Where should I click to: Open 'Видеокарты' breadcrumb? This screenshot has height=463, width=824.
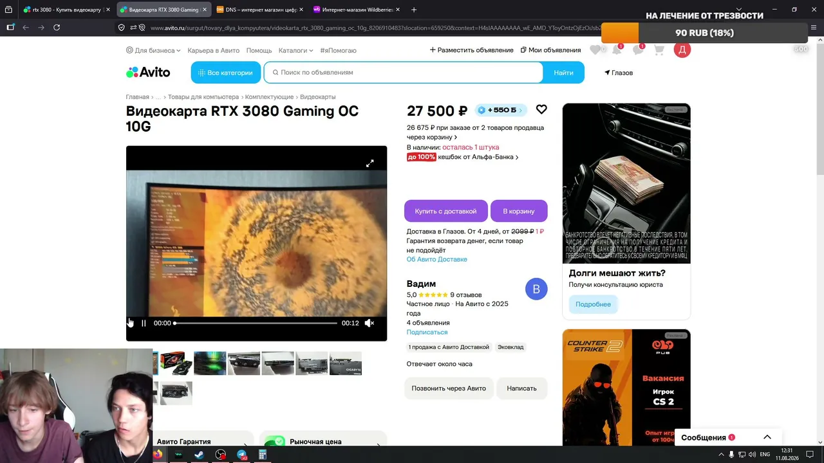[x=318, y=97]
